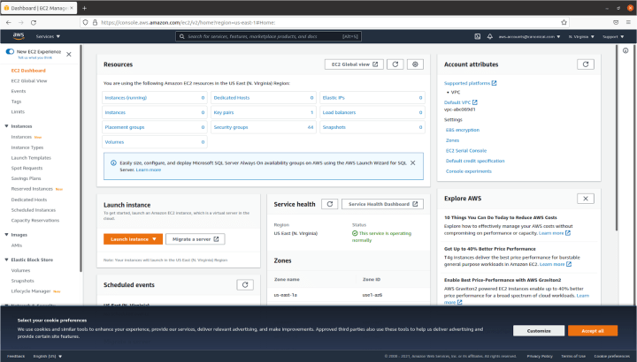
Task: Collapse the Instances sidebar section
Action: [x=6, y=126]
